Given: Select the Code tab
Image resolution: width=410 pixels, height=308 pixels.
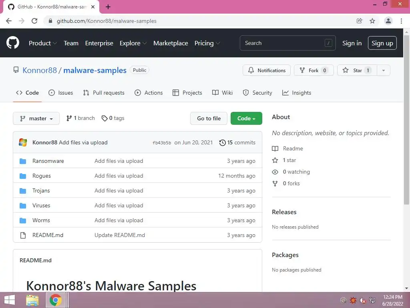Looking at the screenshot, I should (27, 93).
